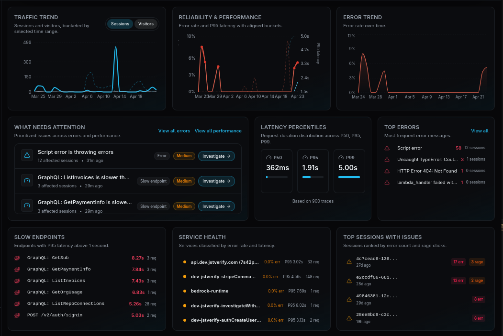Image resolution: width=503 pixels, height=336 pixels.
Task: Click warning icon beside session 4c7cead6-136
Action: (x=349, y=262)
